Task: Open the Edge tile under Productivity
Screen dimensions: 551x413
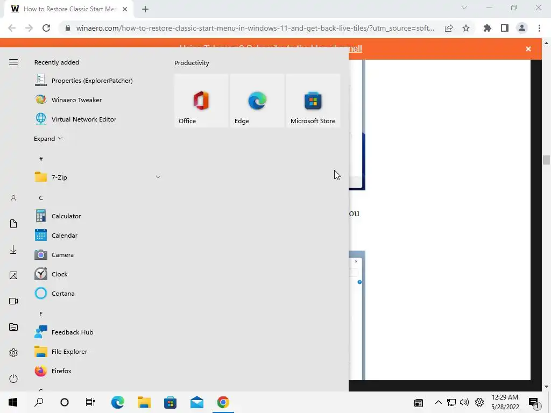Action: point(257,101)
